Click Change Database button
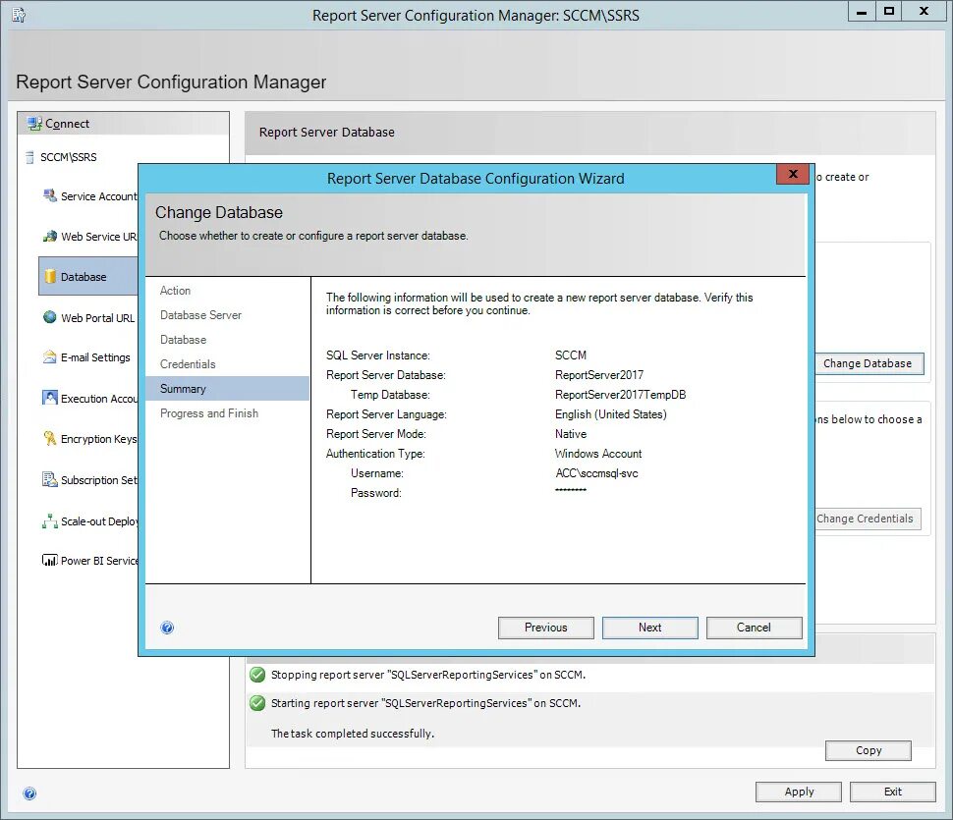This screenshot has width=953, height=820. tap(869, 363)
